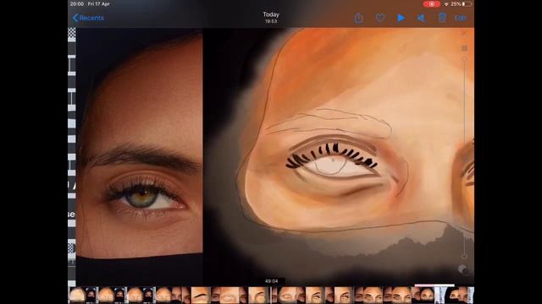The height and width of the screenshot is (304, 542).
Task: Go back to Recents album
Action: [88, 18]
